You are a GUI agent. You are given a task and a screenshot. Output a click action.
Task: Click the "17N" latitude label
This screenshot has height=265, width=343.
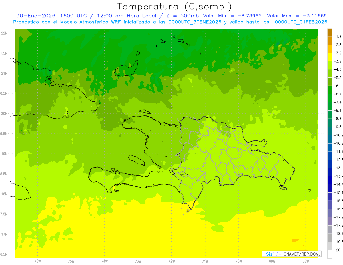(x=5, y=234)
